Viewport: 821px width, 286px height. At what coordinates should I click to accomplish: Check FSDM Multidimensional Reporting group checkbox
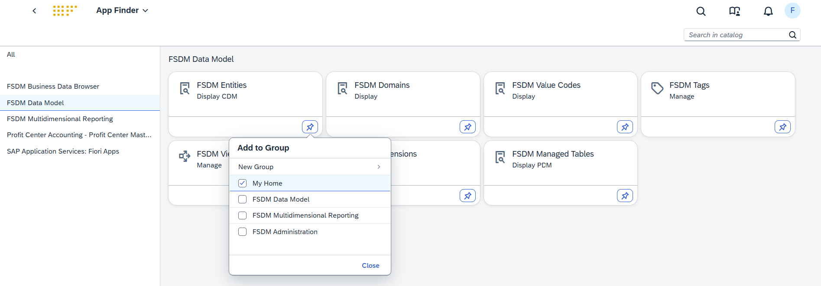(x=243, y=215)
